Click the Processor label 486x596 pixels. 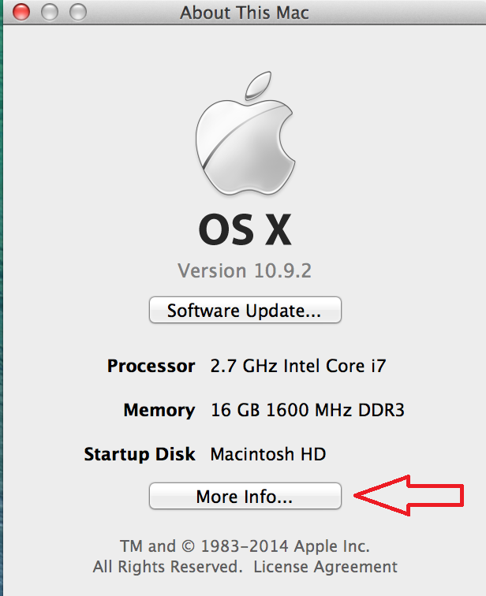click(151, 366)
